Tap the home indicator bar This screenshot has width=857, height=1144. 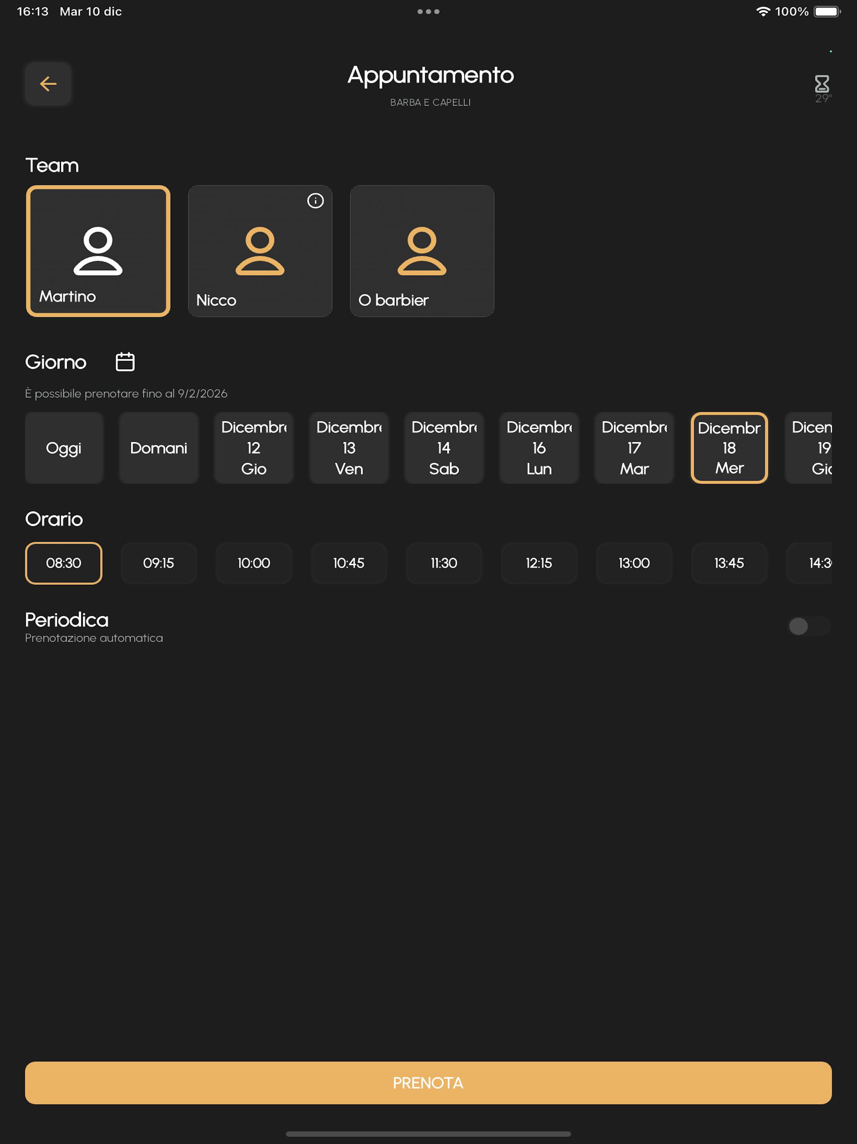pyautogui.click(x=428, y=1134)
